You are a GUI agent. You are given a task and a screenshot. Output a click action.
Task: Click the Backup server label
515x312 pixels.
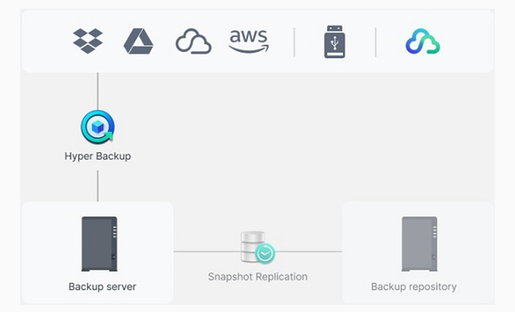(x=102, y=287)
